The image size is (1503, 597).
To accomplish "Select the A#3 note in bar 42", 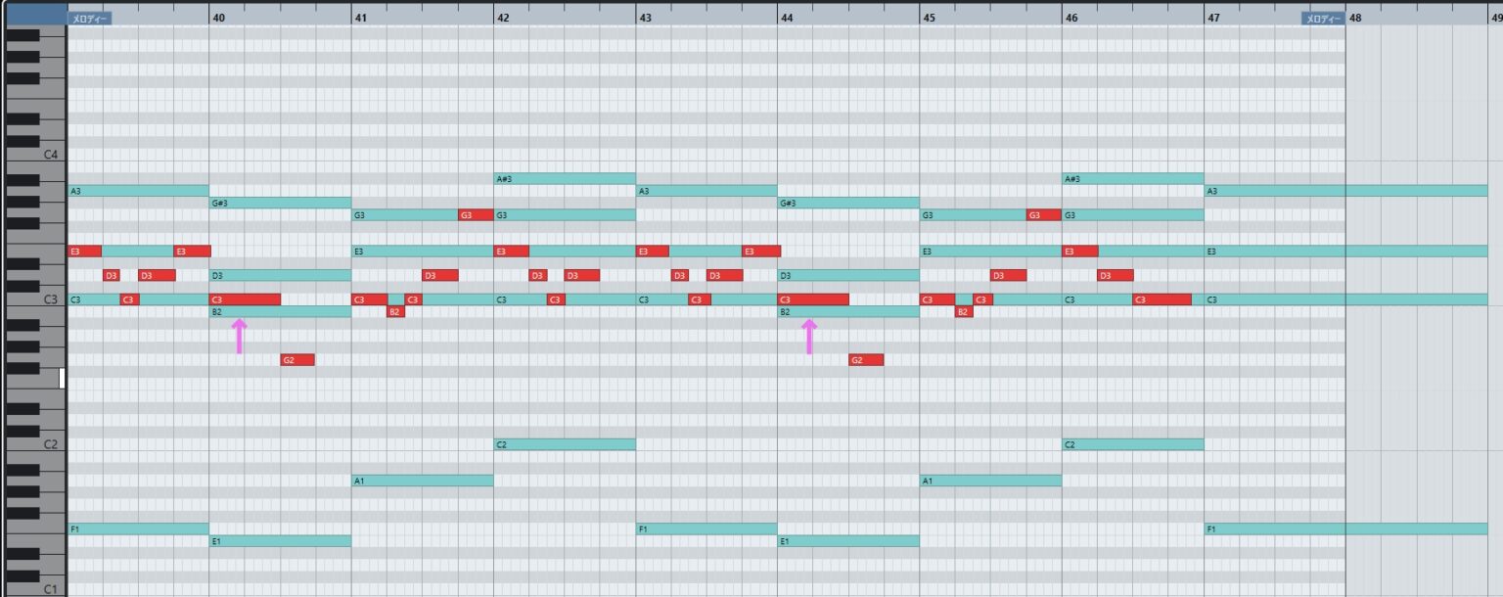I will click(x=565, y=179).
